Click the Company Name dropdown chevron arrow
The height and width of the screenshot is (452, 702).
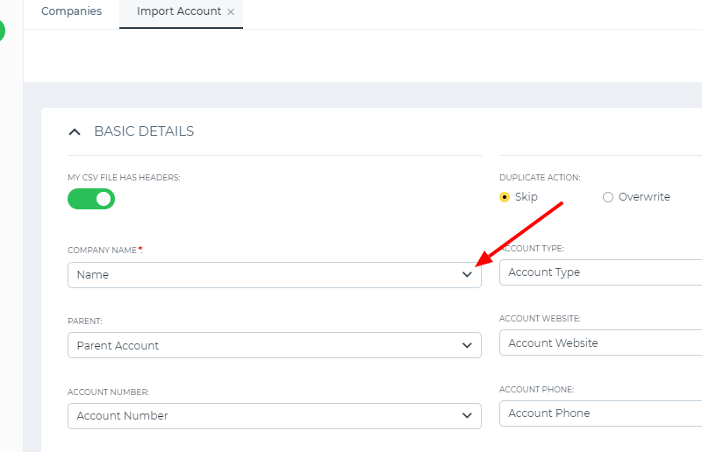(x=467, y=274)
